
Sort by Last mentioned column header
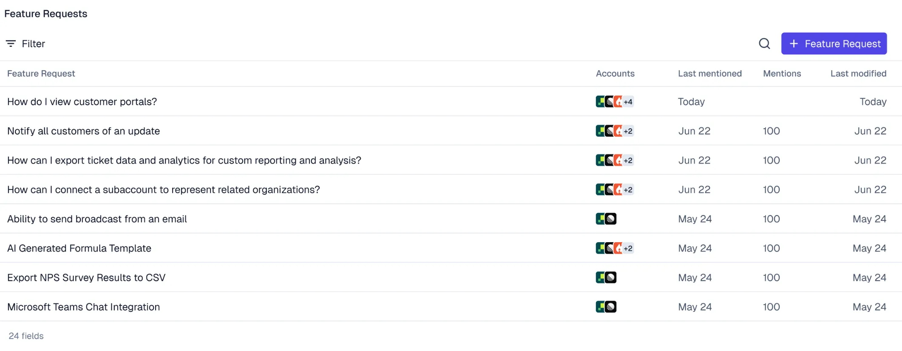pos(710,74)
